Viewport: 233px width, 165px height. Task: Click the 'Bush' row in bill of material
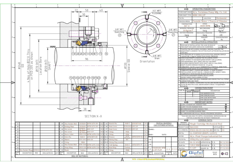[81, 150]
